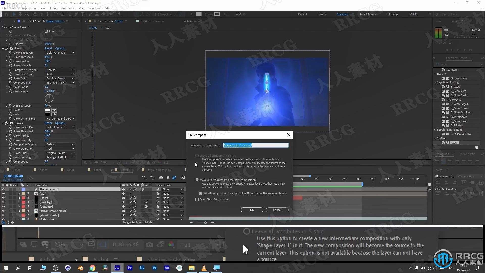The width and height of the screenshot is (485, 273).
Task: Open the Glow Based On dropdown under Glow
Action: click(60, 53)
